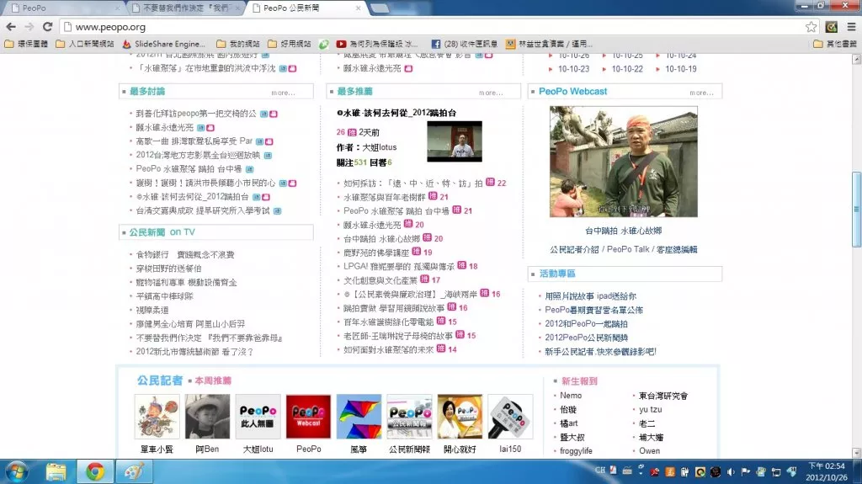Viewport: 862px width, 484px height.
Task: Open new member Nemo link
Action: click(x=571, y=396)
